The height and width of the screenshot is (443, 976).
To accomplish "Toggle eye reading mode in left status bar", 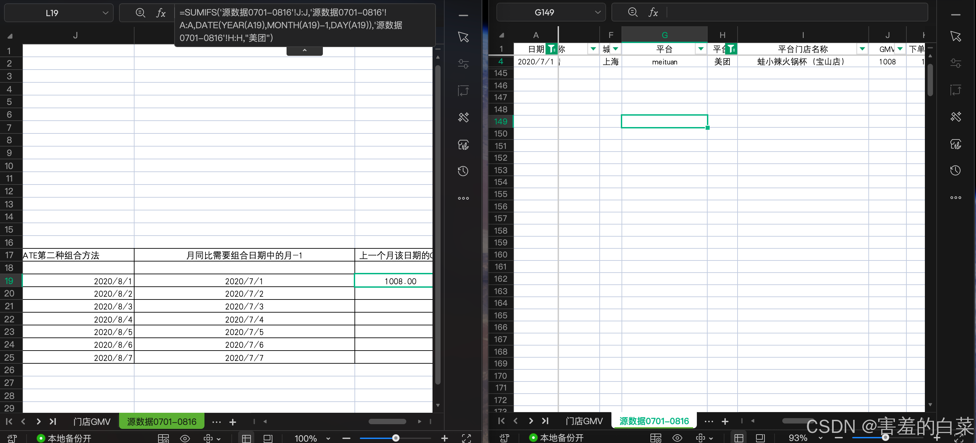I will tap(185, 438).
